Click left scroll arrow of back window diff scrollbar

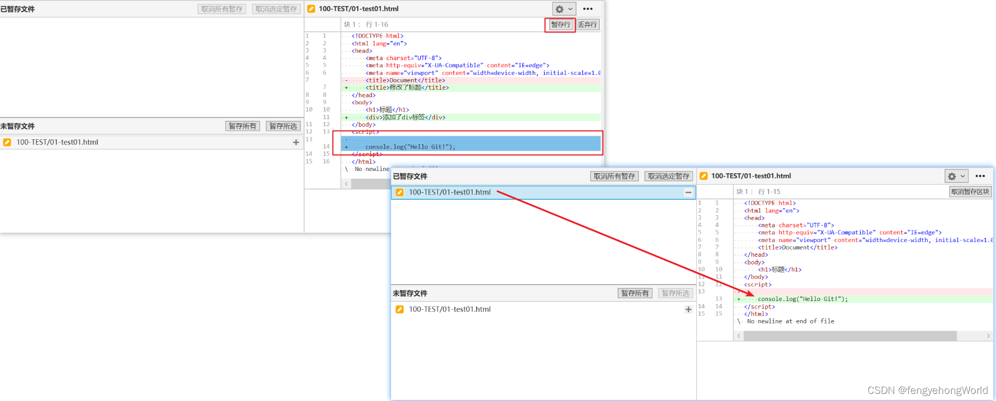pos(346,184)
